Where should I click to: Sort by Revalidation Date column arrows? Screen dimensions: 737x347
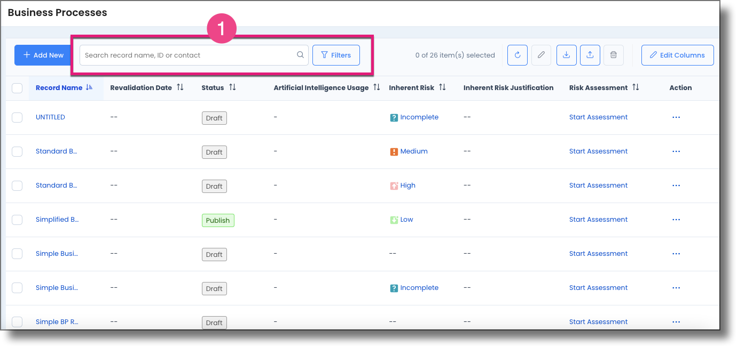point(180,87)
